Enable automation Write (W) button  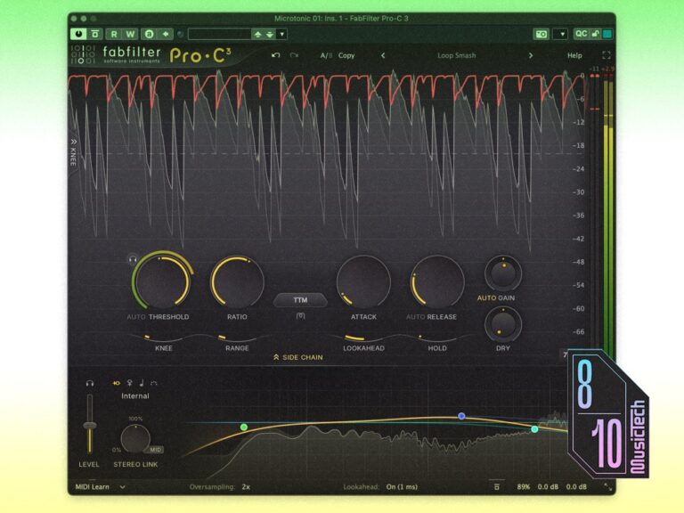click(130, 34)
